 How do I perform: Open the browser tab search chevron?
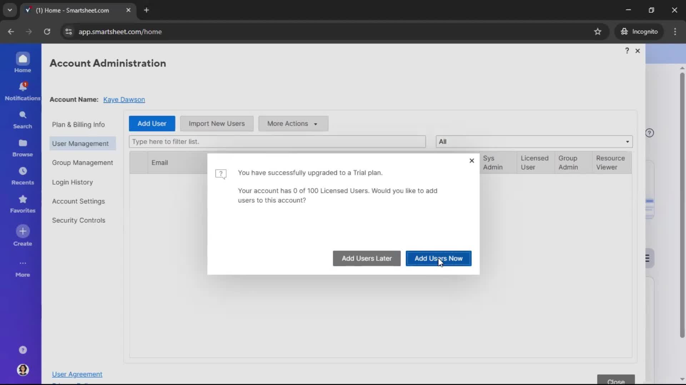(x=10, y=10)
